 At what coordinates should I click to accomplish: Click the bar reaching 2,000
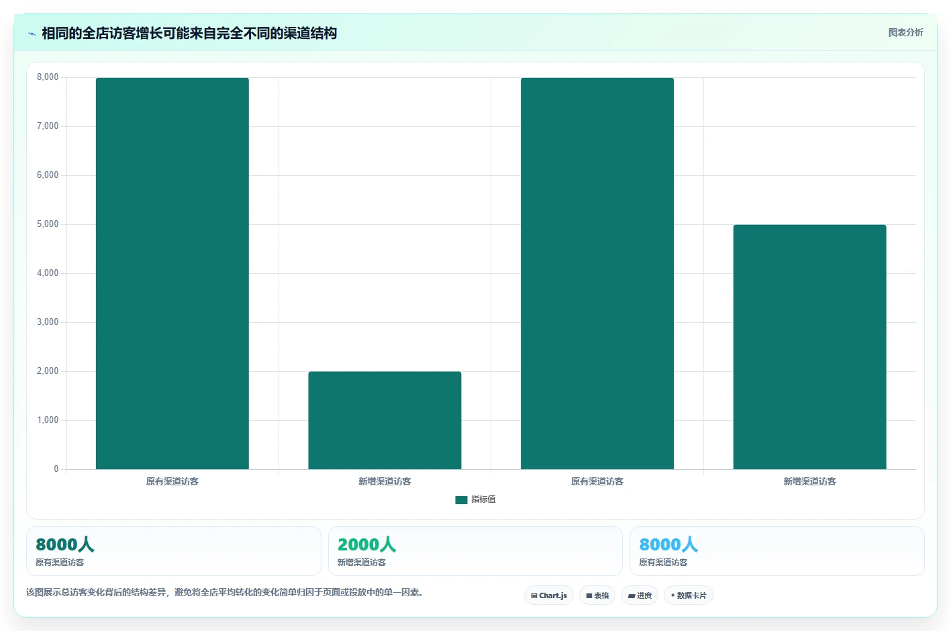385,420
